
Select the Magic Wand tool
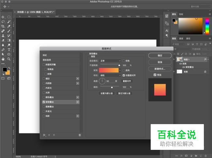tap(9, 22)
